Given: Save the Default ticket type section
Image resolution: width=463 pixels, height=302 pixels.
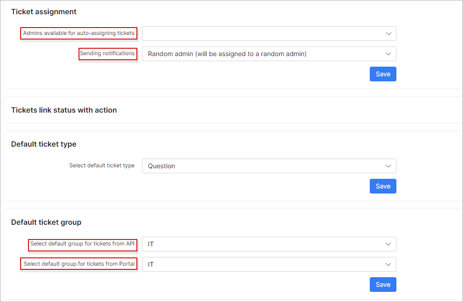Looking at the screenshot, I should (383, 186).
